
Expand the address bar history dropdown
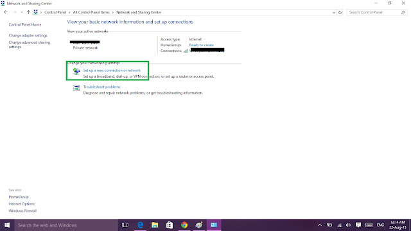point(334,12)
